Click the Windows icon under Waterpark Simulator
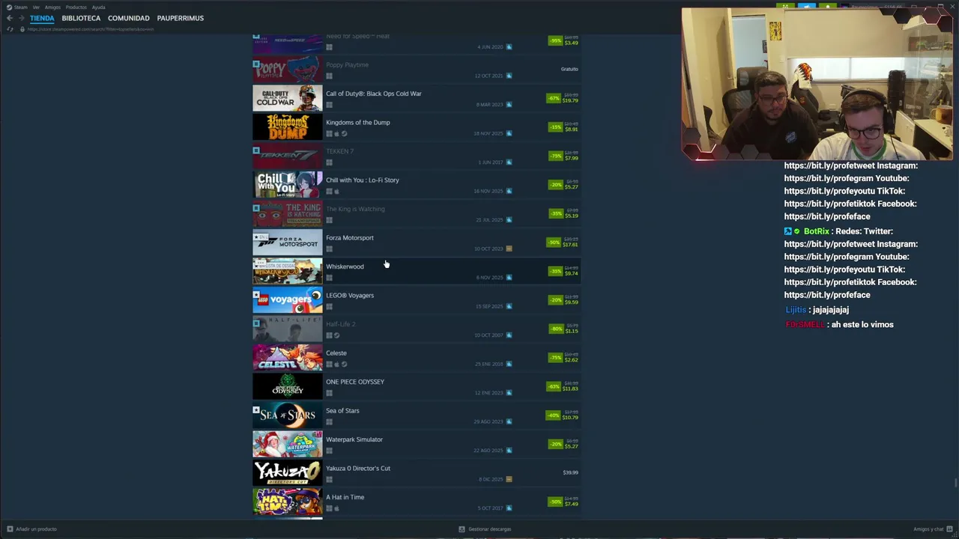Viewport: 959px width, 539px height. pos(329,451)
